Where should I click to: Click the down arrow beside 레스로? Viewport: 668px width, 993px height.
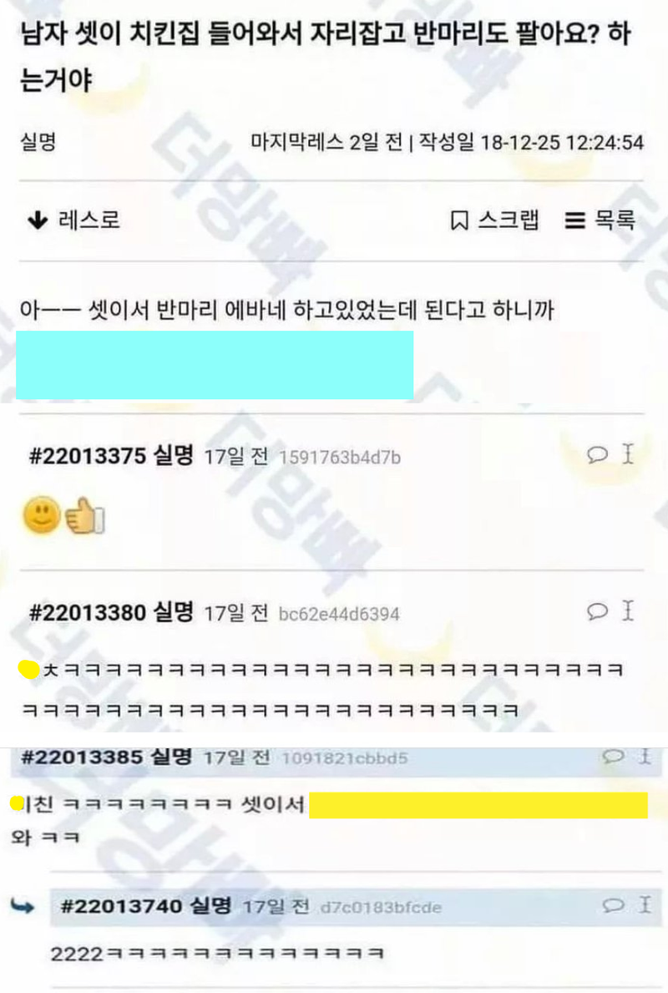click(38, 220)
